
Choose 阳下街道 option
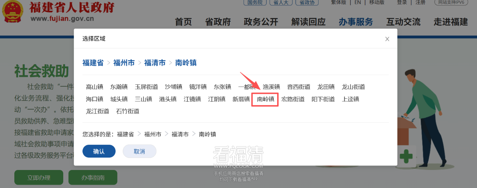(x=323, y=99)
